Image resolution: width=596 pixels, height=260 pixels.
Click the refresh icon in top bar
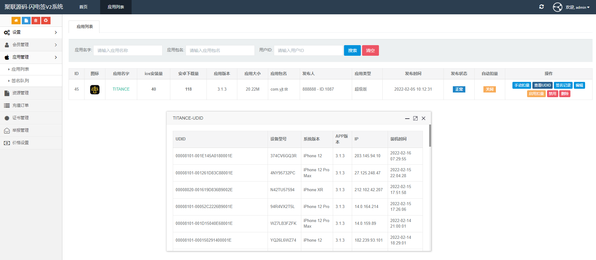click(x=541, y=7)
